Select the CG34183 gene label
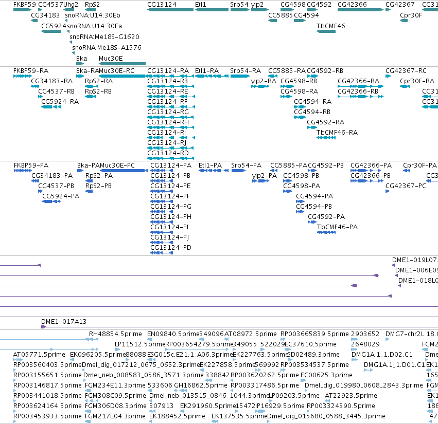This screenshot has height=424, width=438. 45,15
